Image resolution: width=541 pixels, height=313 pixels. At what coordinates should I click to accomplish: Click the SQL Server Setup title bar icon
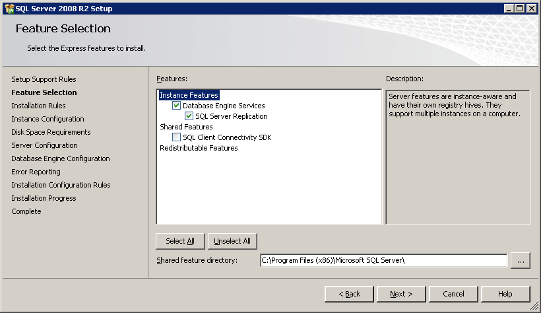9,9
